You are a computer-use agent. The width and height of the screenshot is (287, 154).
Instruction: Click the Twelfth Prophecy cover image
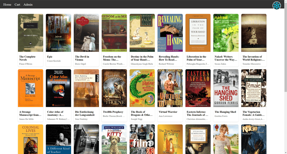114,88
